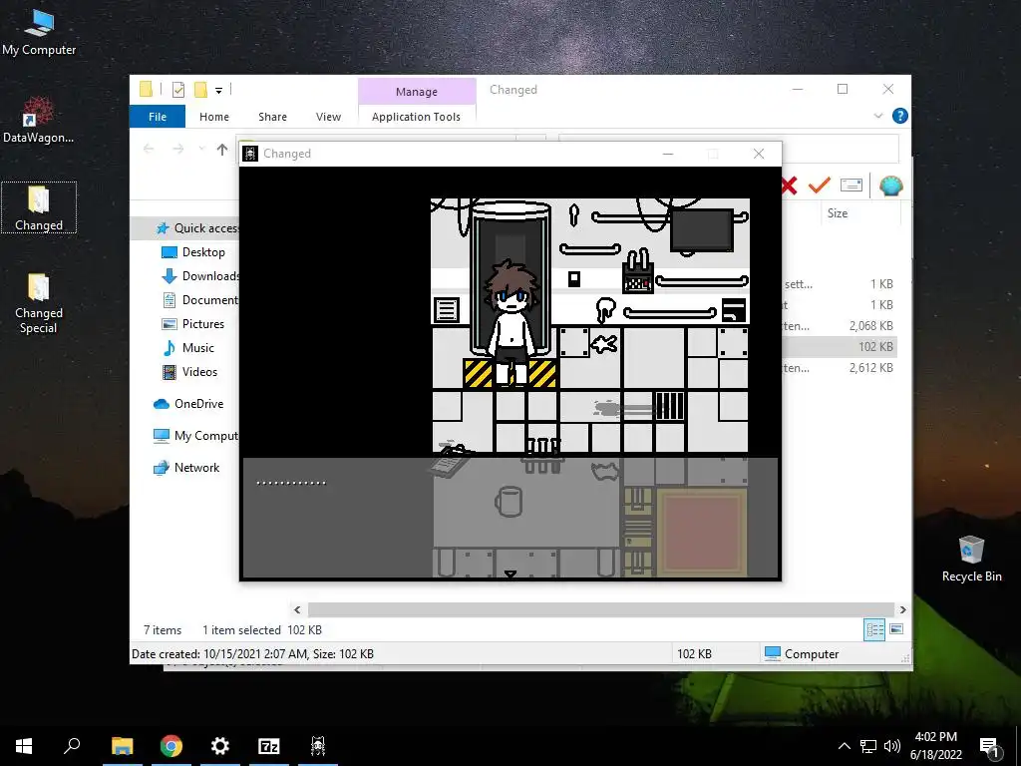Open the notification center icon
Viewport: 1021px width, 766px height.
990,747
